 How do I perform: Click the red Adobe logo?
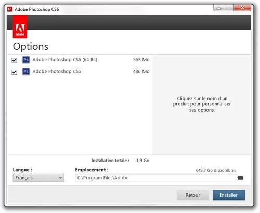point(20,27)
